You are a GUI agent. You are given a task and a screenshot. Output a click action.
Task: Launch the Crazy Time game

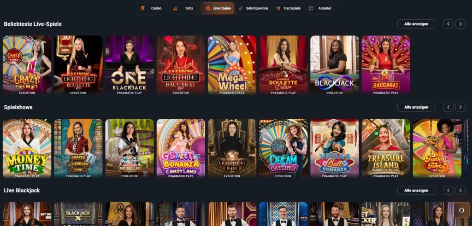click(27, 65)
